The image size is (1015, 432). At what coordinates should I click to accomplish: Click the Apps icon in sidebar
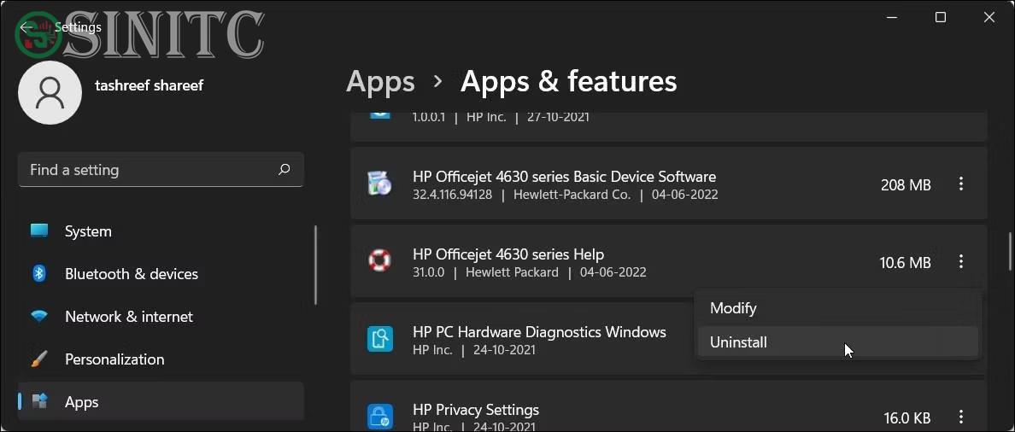[x=39, y=401]
